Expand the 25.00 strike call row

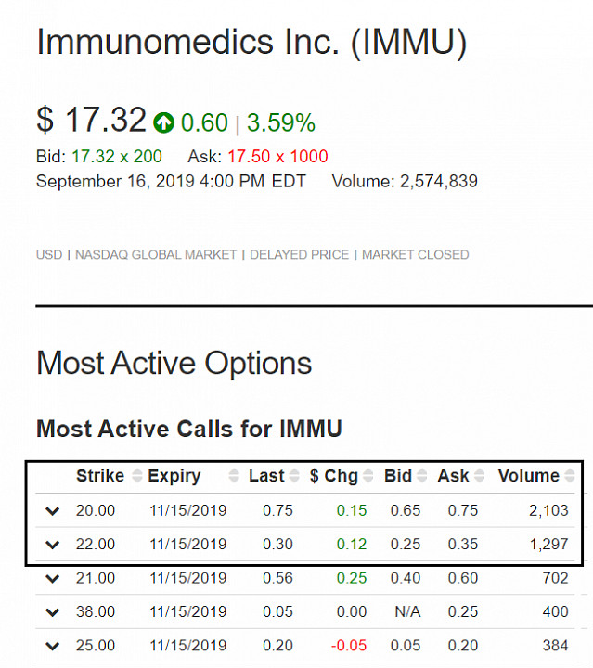(x=52, y=646)
